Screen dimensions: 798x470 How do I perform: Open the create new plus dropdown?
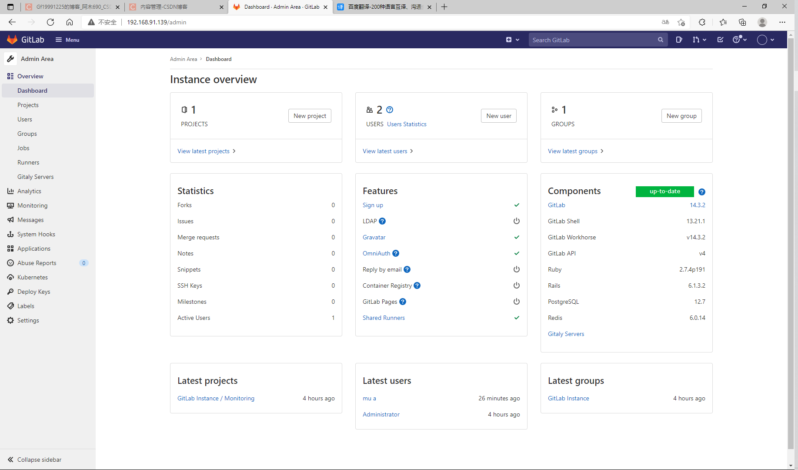click(513, 40)
